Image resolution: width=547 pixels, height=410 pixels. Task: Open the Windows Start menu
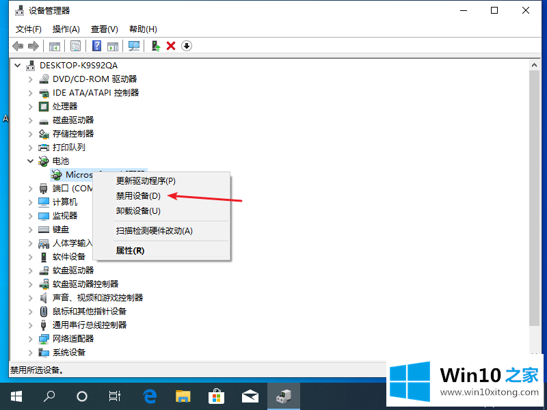tap(16, 396)
